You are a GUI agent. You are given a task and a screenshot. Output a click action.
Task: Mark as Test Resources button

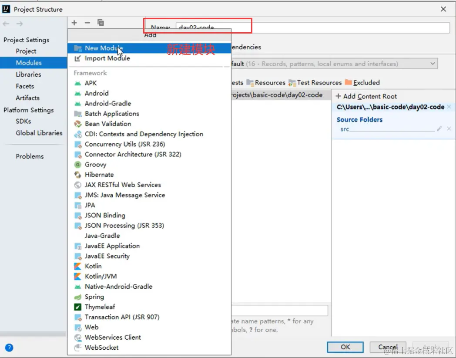(x=315, y=83)
